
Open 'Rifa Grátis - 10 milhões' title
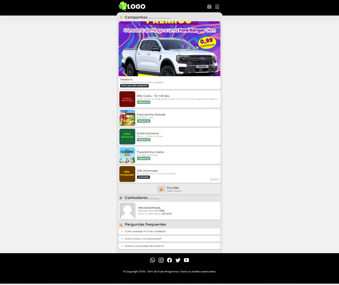point(153,96)
